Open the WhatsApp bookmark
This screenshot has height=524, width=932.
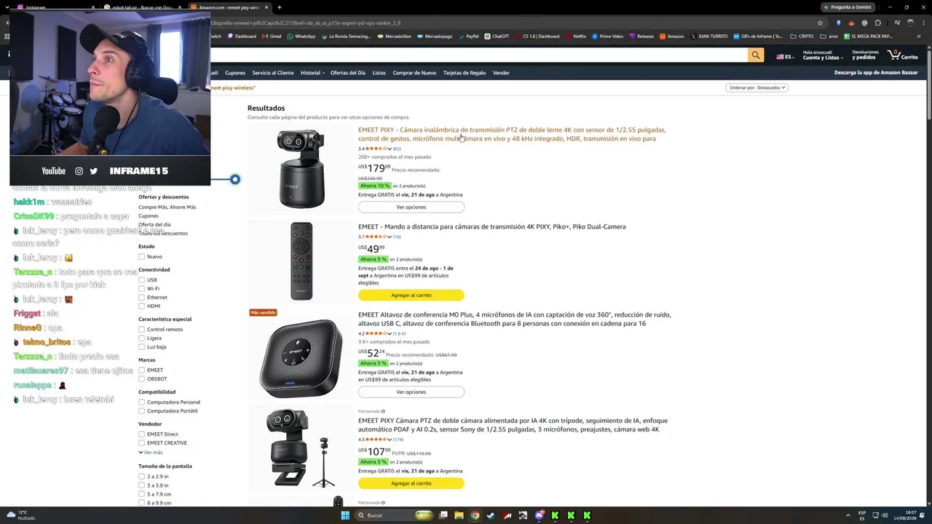[x=301, y=36]
